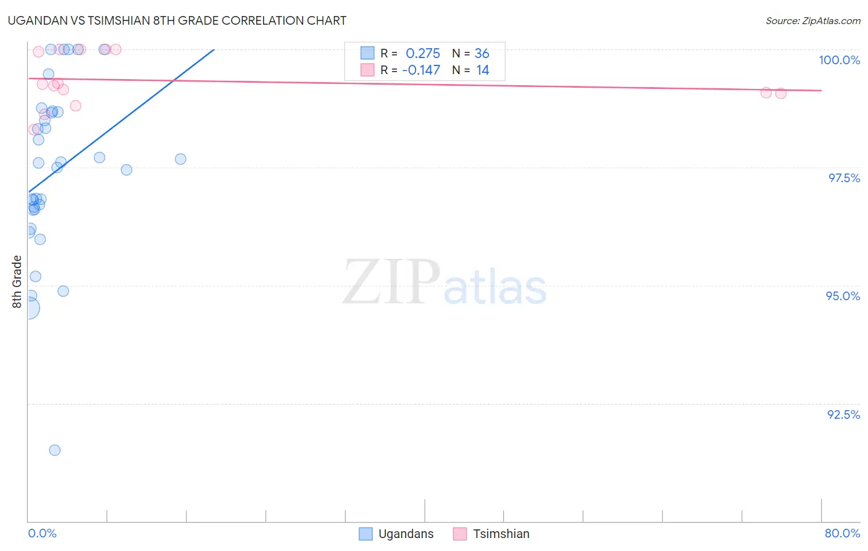Click the large blue bubble near 94.5%
Screen dimensions: 868x551
(x=28, y=308)
